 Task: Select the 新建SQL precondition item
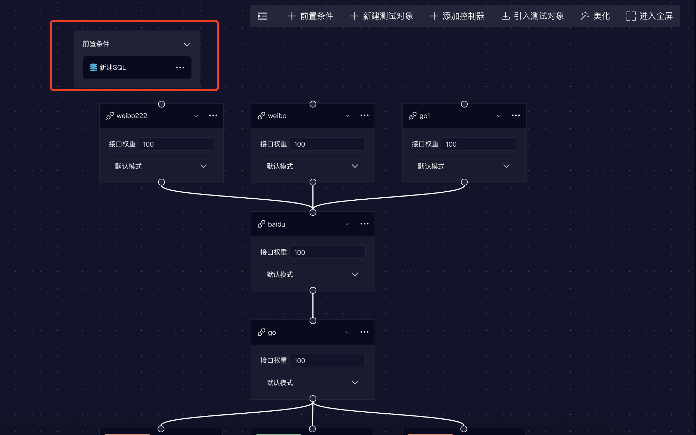coord(137,67)
